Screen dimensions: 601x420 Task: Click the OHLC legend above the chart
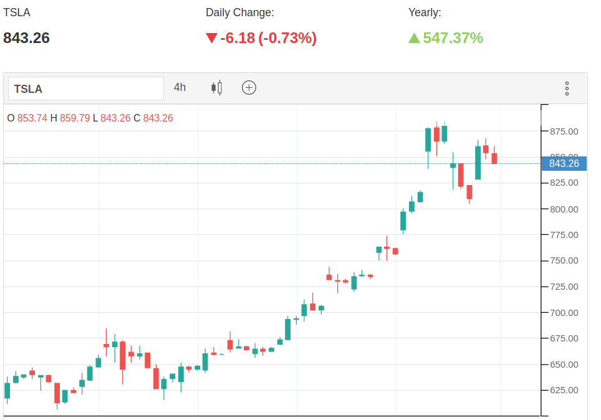[x=90, y=118]
